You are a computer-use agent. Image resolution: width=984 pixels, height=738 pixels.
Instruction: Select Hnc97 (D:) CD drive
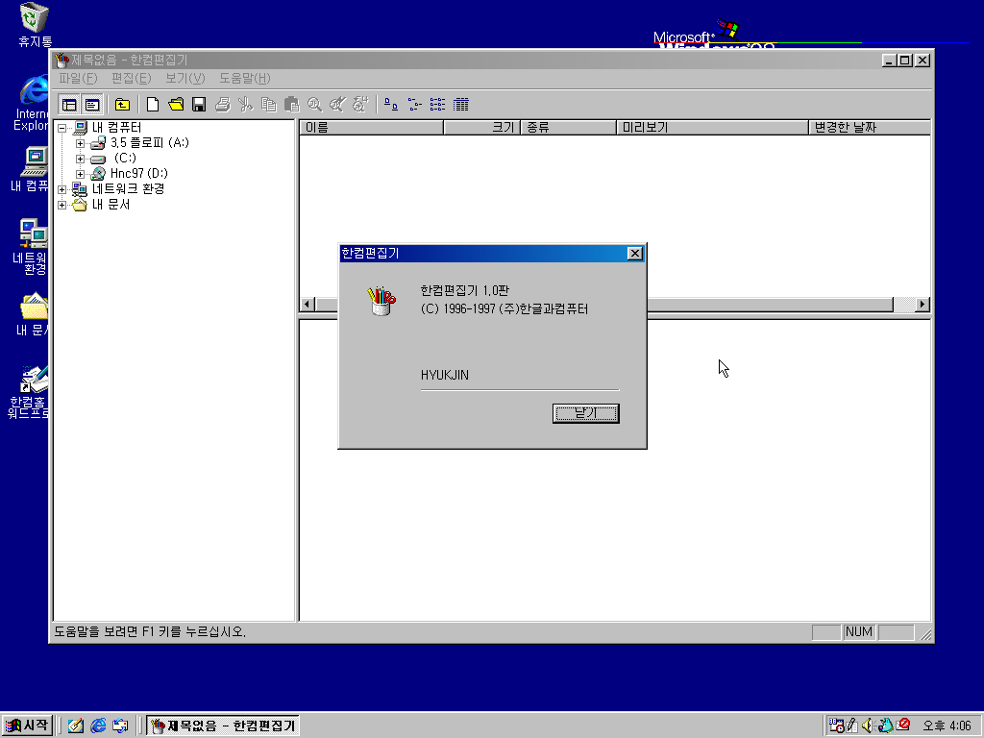click(x=138, y=173)
